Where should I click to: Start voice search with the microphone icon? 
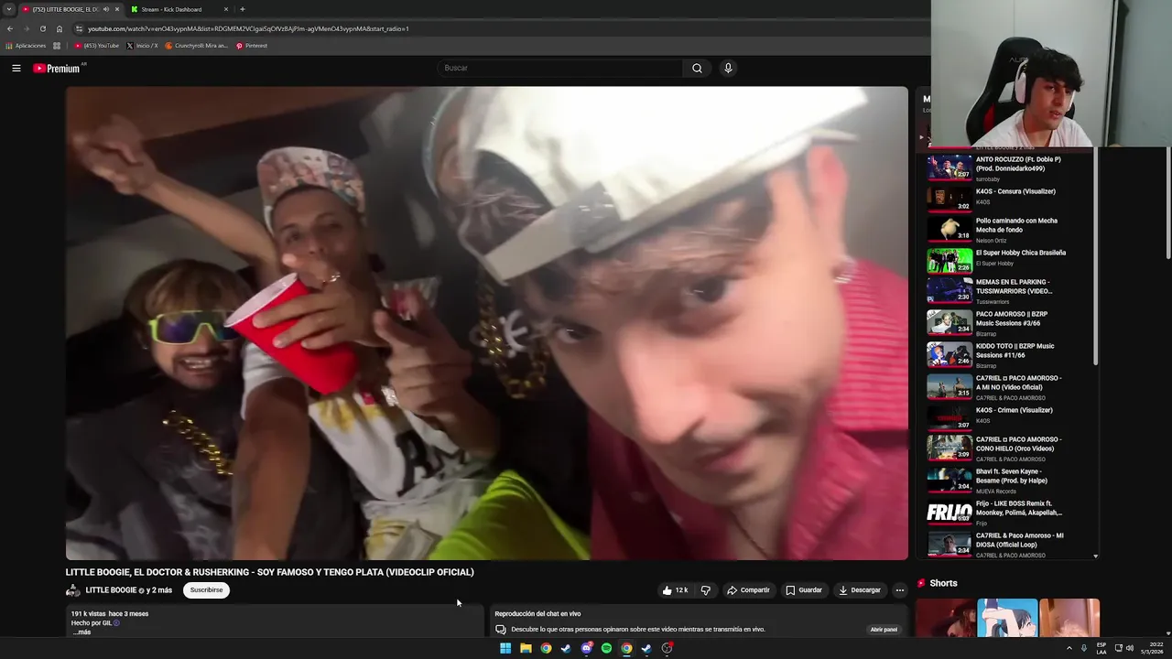coord(728,68)
